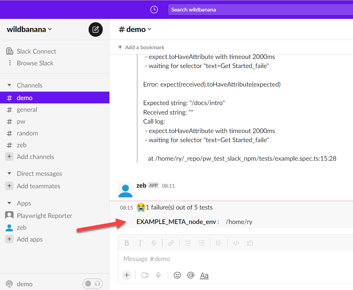Screen dimensions: 353x290
Task: Click the crying emoji in failure message
Action: [x=141, y=207]
